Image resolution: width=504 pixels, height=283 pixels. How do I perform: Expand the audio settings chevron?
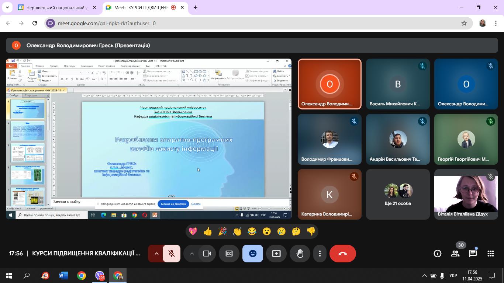tap(156, 254)
